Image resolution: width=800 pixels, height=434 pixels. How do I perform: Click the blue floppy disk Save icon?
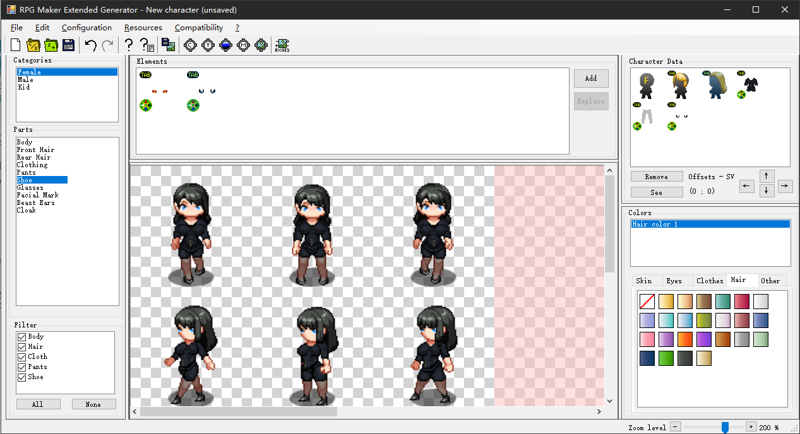click(68, 45)
